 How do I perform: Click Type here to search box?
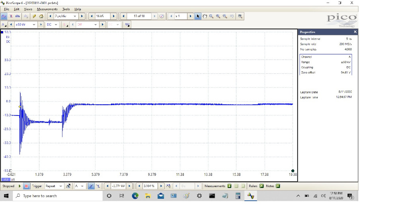pos(58,196)
